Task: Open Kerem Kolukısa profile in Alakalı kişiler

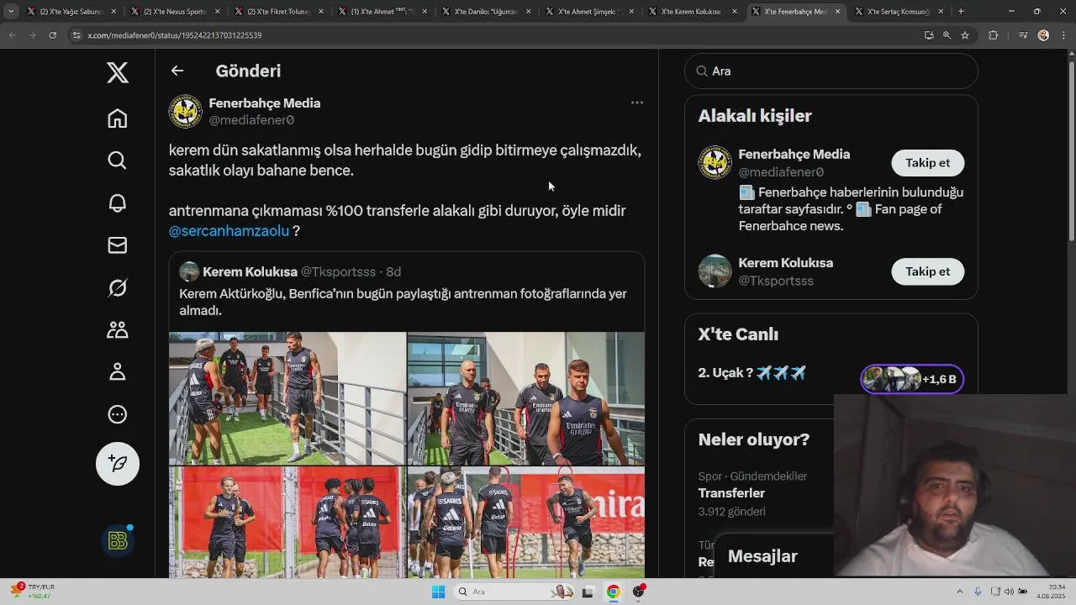Action: [x=786, y=263]
